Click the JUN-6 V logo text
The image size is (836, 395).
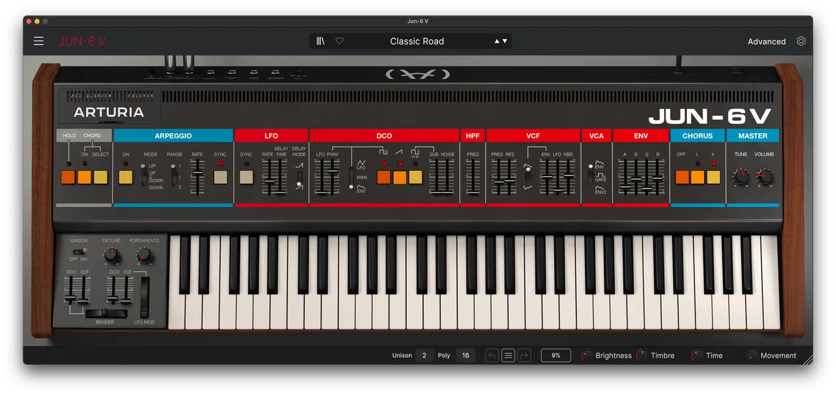[x=82, y=41]
